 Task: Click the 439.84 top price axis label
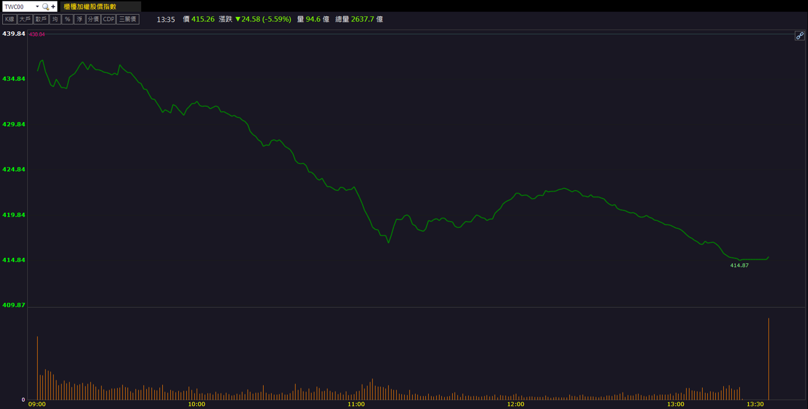14,34
